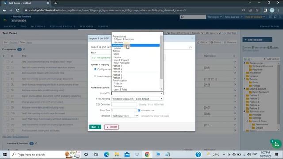Viewport: 283px width, 159px height.
Task: Open the Template dropdown
Action: [x=125, y=116]
